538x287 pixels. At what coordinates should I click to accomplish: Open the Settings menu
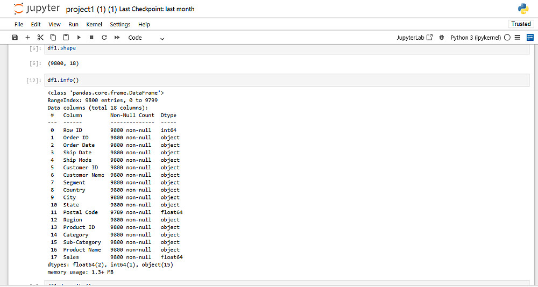[120, 24]
